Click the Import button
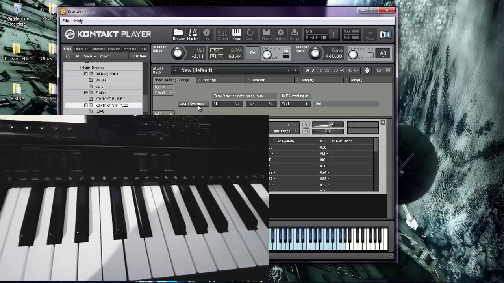The height and width of the screenshot is (283, 504). click(x=105, y=56)
